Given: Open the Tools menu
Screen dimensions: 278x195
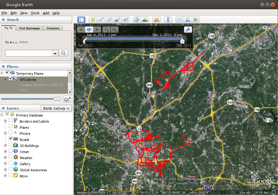Looking at the screenshot, I should point(35,13).
